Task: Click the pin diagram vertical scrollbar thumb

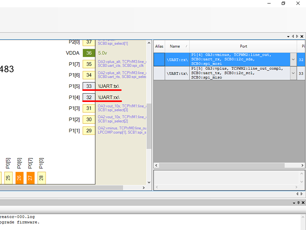Action: [x=149, y=126]
